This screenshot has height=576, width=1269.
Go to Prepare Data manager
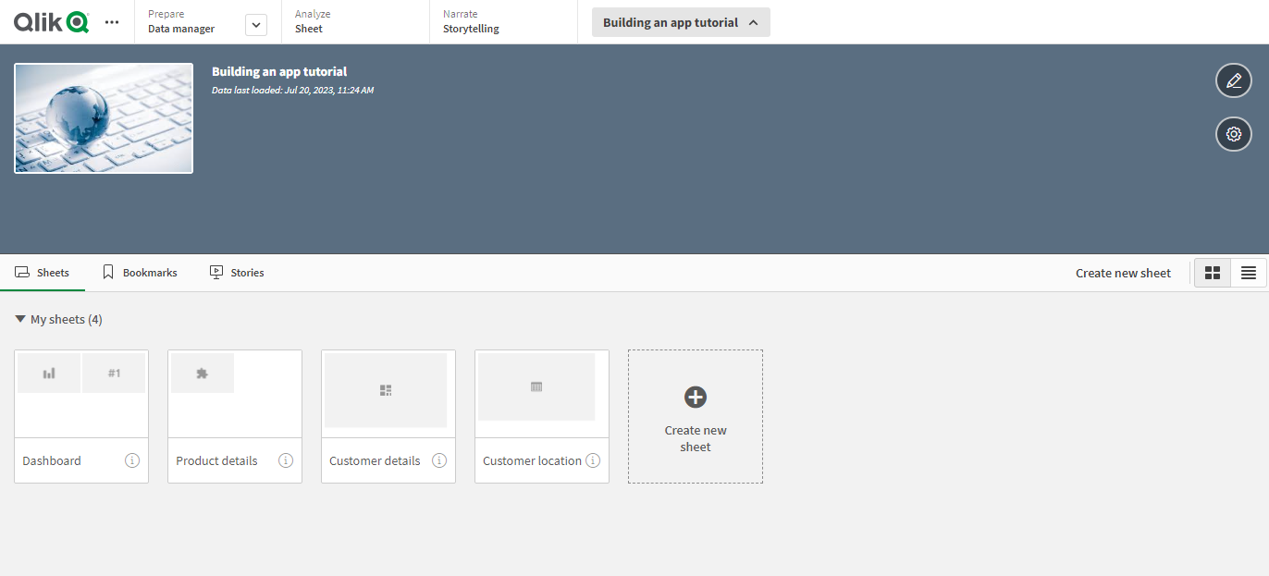(181, 22)
